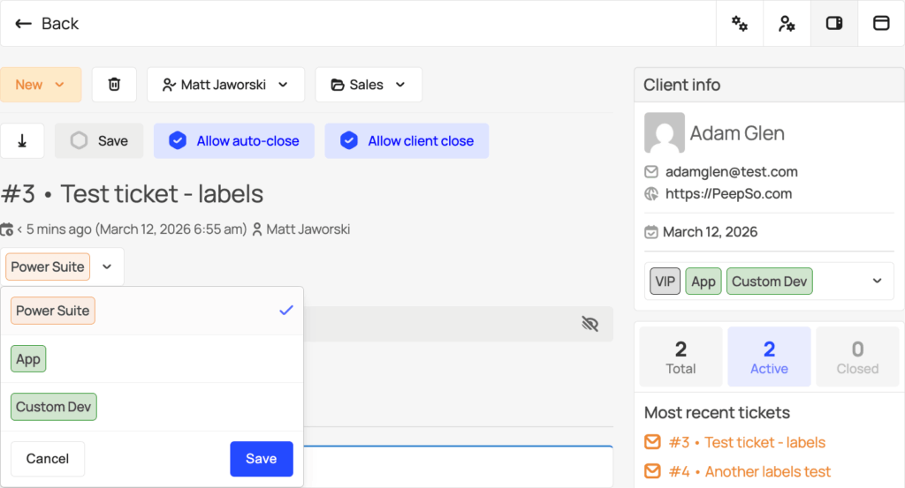This screenshot has height=488, width=905.
Task: Click the crossed-out eye visibility icon
Action: tap(590, 324)
